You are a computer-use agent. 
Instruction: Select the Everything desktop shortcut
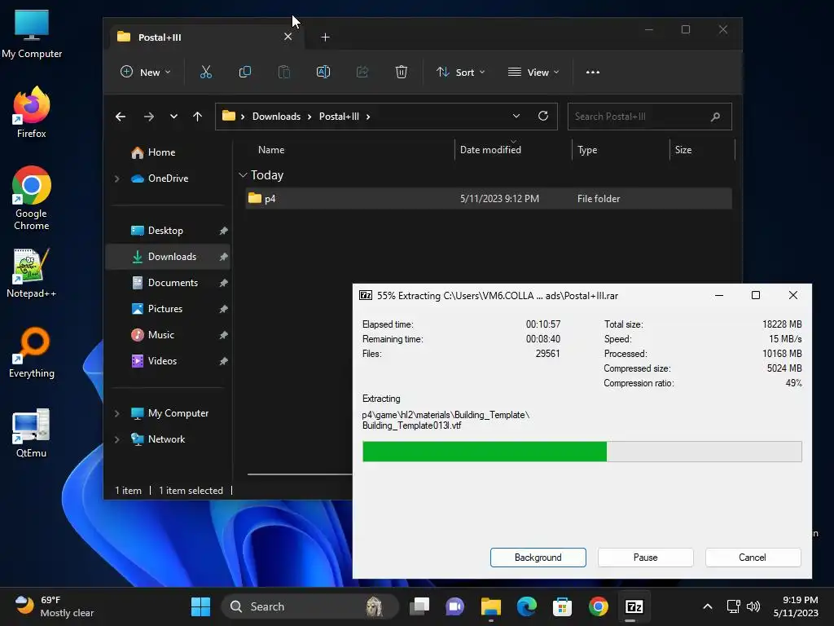point(32,352)
